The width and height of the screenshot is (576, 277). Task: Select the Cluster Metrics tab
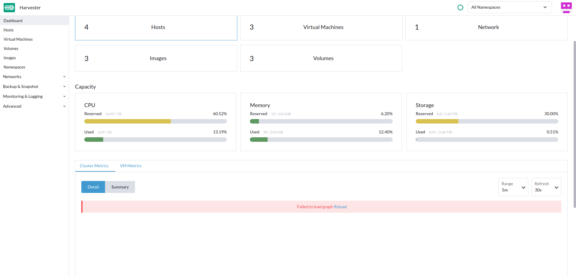coord(94,166)
